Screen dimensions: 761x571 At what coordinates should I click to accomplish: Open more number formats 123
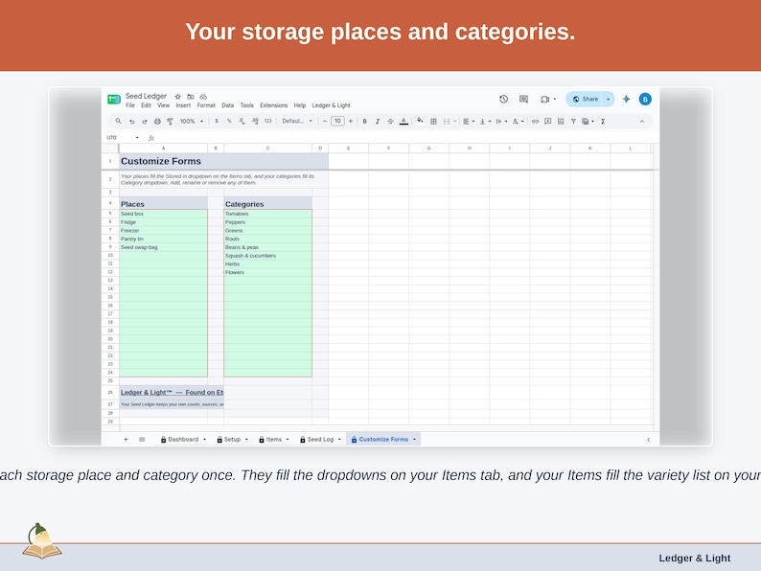click(268, 121)
